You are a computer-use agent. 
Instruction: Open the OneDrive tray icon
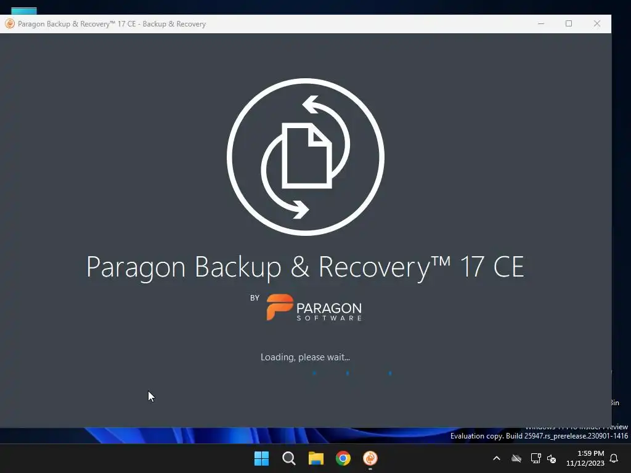516,458
